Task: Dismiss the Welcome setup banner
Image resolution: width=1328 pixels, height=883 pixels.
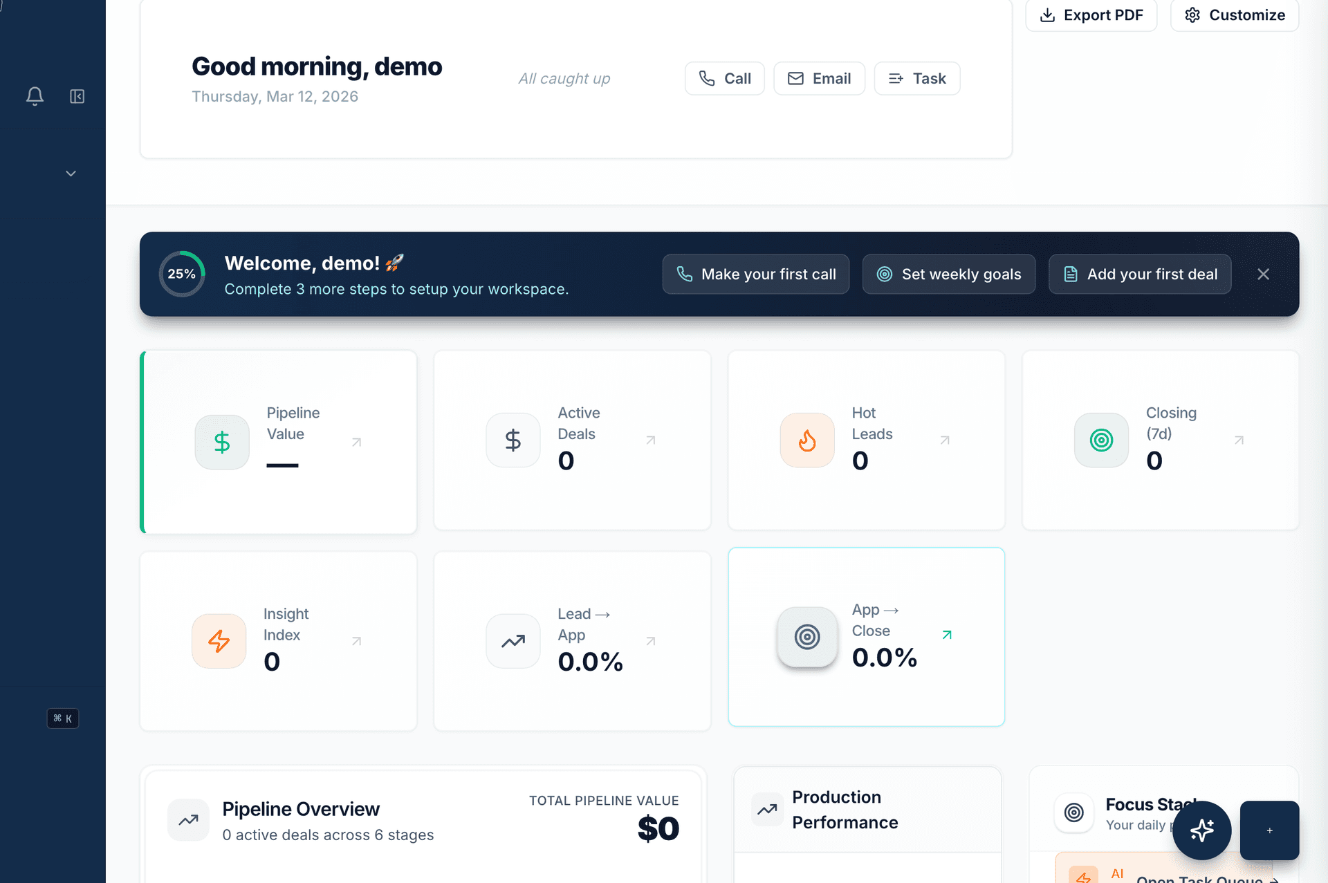Action: [x=1264, y=274]
